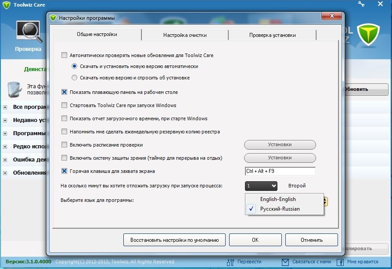Choose Русский-Russian from the language list
Image resolution: width=392 pixels, height=269 pixels.
[284, 209]
